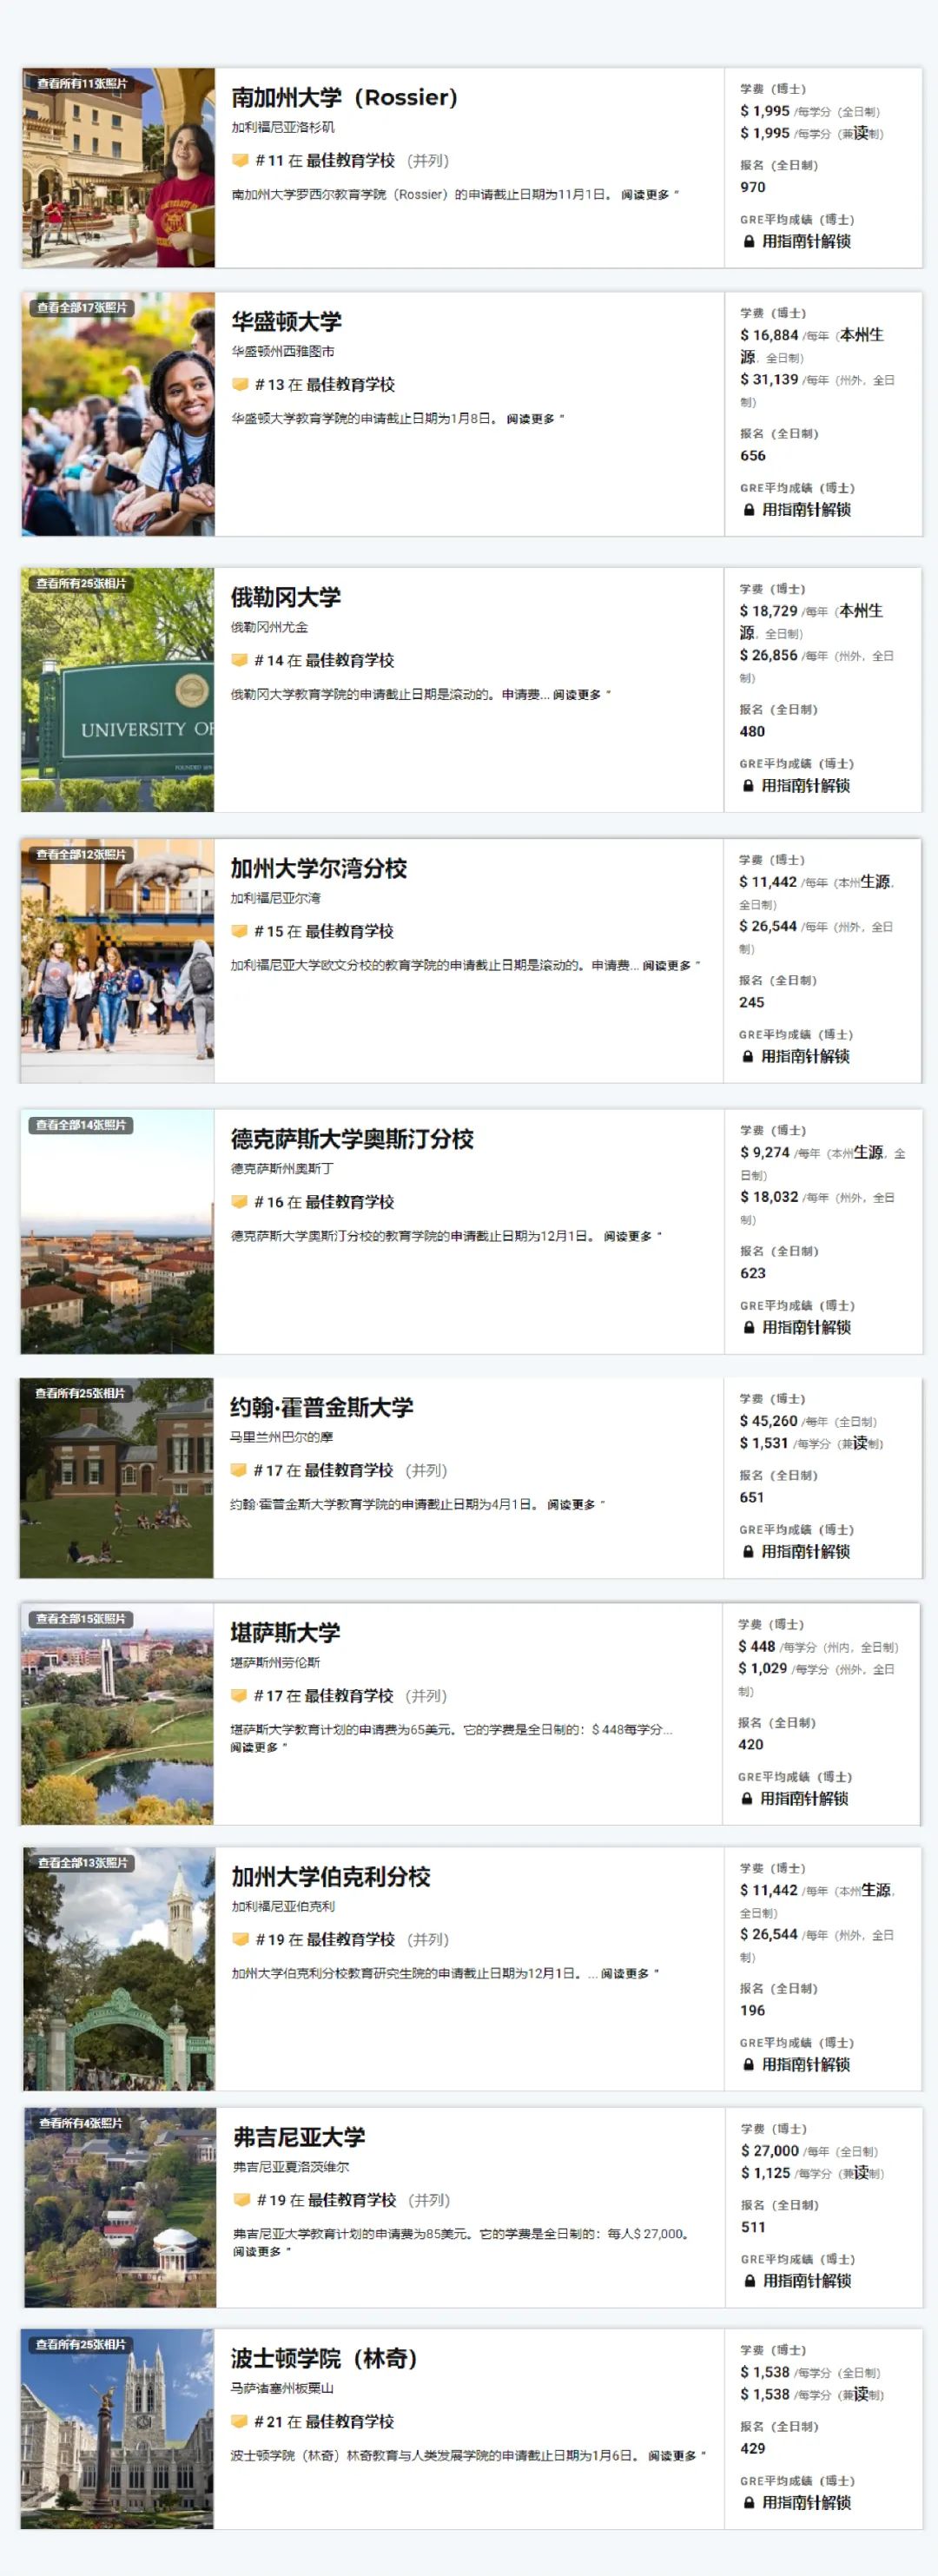Click the lock icon in 俄勒冈大学 card

[x=748, y=785]
